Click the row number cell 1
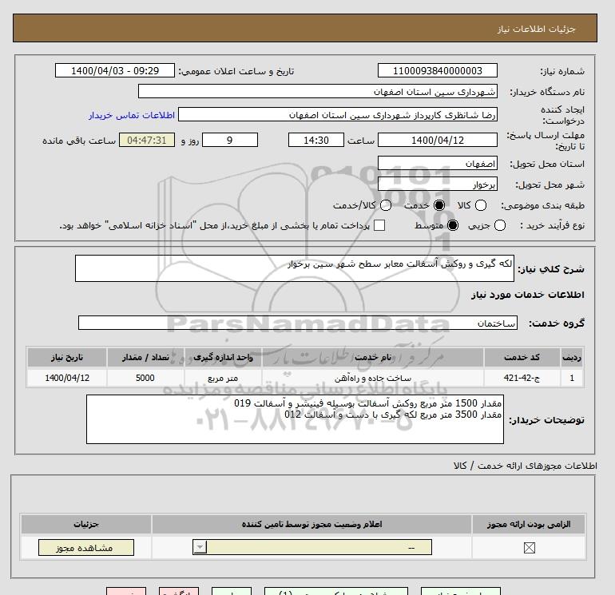 (x=572, y=378)
